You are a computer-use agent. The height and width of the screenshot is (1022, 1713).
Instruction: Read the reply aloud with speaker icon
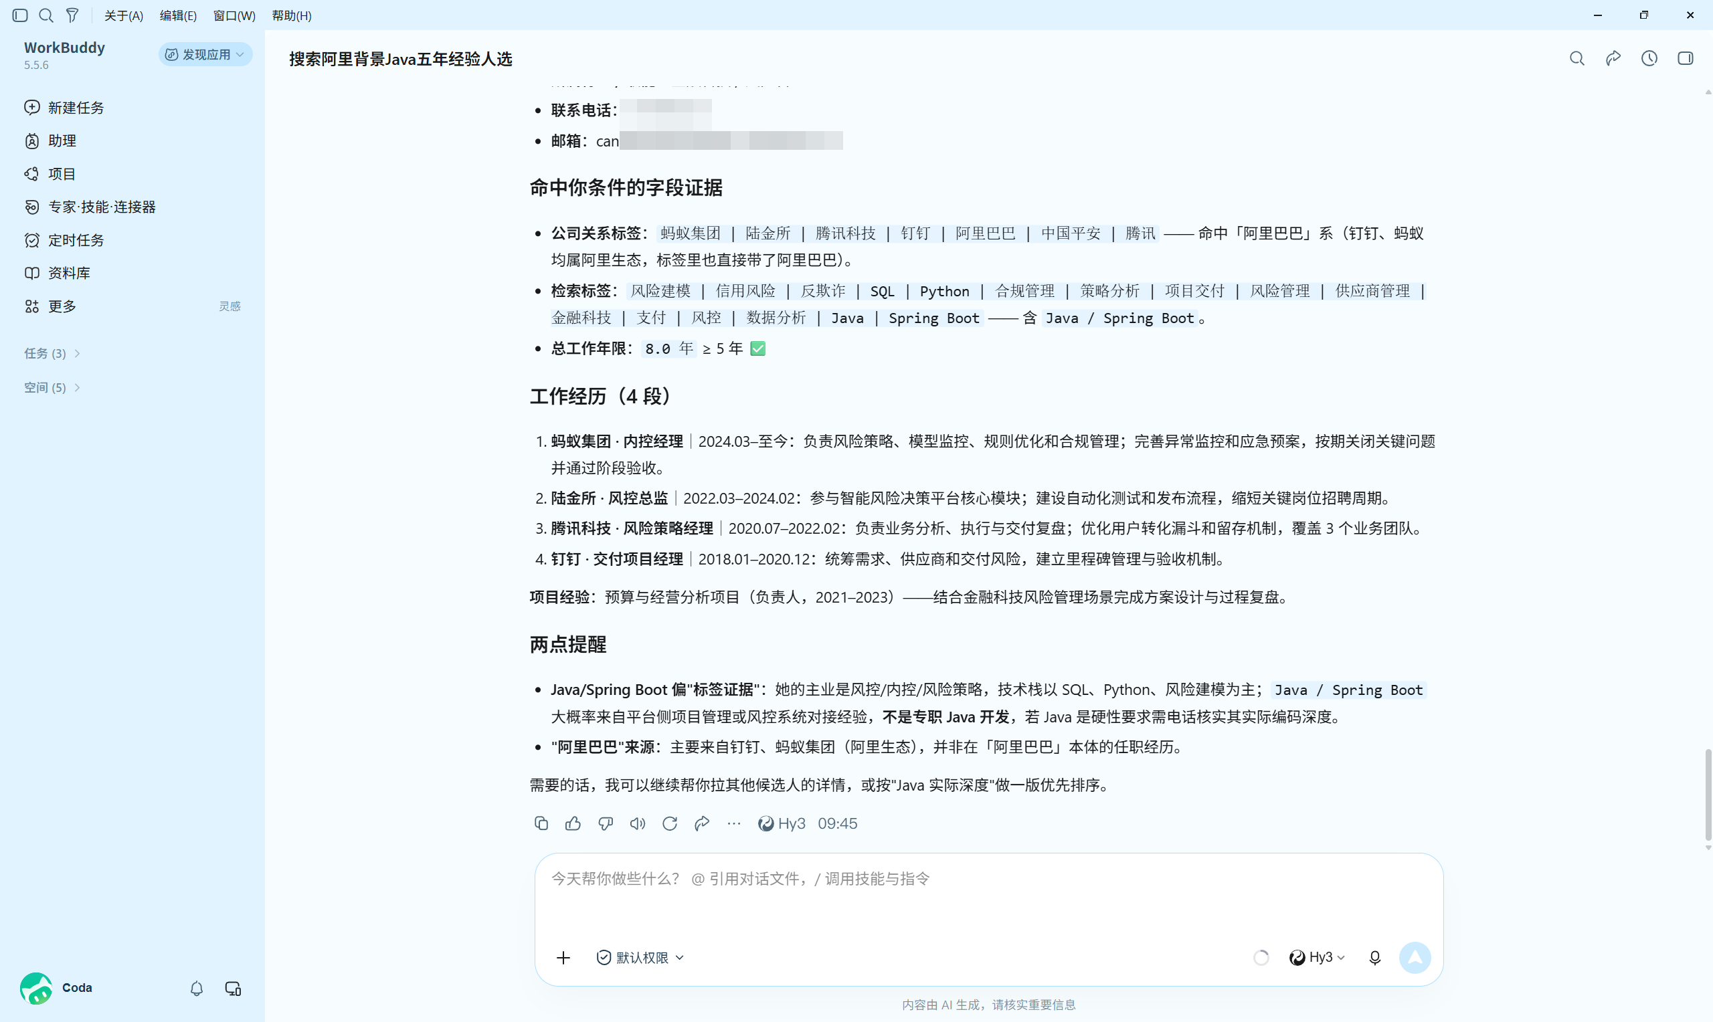[x=638, y=823]
